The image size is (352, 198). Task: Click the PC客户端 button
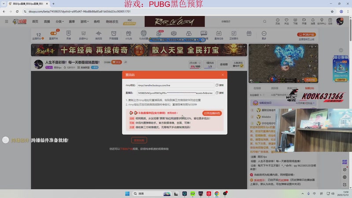pos(306,35)
